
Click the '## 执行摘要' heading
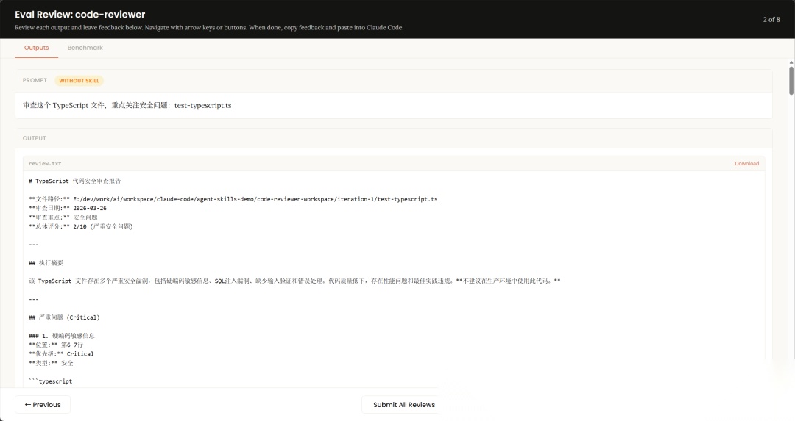pyautogui.click(x=46, y=262)
